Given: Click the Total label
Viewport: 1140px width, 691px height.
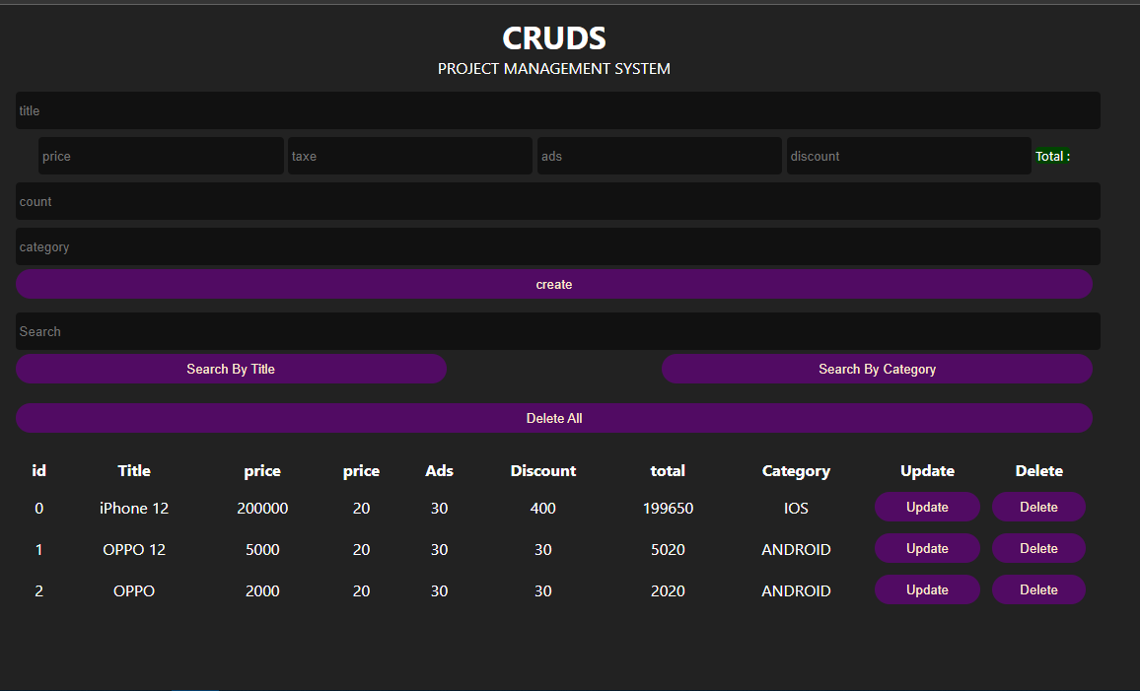Looking at the screenshot, I should coord(1052,156).
